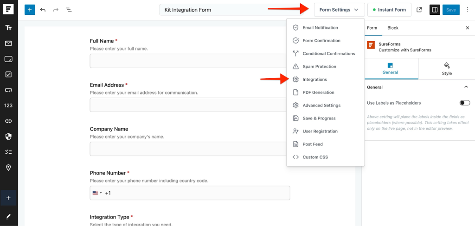Open the phone country code flag dropdown

tap(97, 193)
